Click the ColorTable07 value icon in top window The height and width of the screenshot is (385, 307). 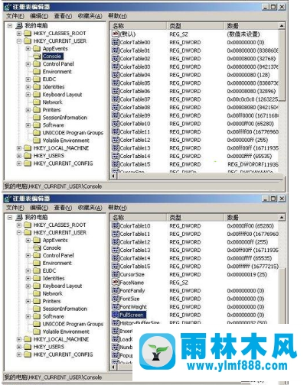pos(116,99)
